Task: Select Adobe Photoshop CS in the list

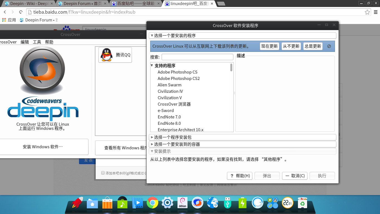Action: click(177, 72)
